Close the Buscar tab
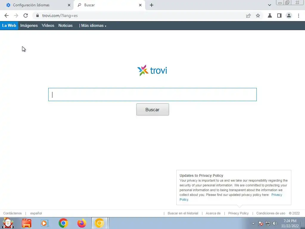The image size is (305, 229). tap(140, 5)
